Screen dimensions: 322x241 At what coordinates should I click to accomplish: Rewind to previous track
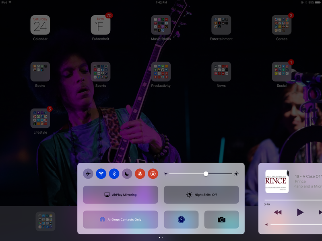pyautogui.click(x=278, y=212)
